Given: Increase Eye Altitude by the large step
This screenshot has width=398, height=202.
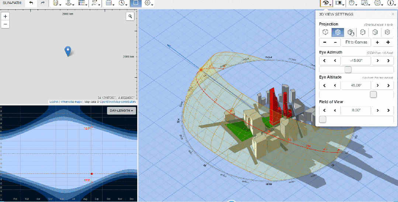Looking at the screenshot, I should 388,86.
